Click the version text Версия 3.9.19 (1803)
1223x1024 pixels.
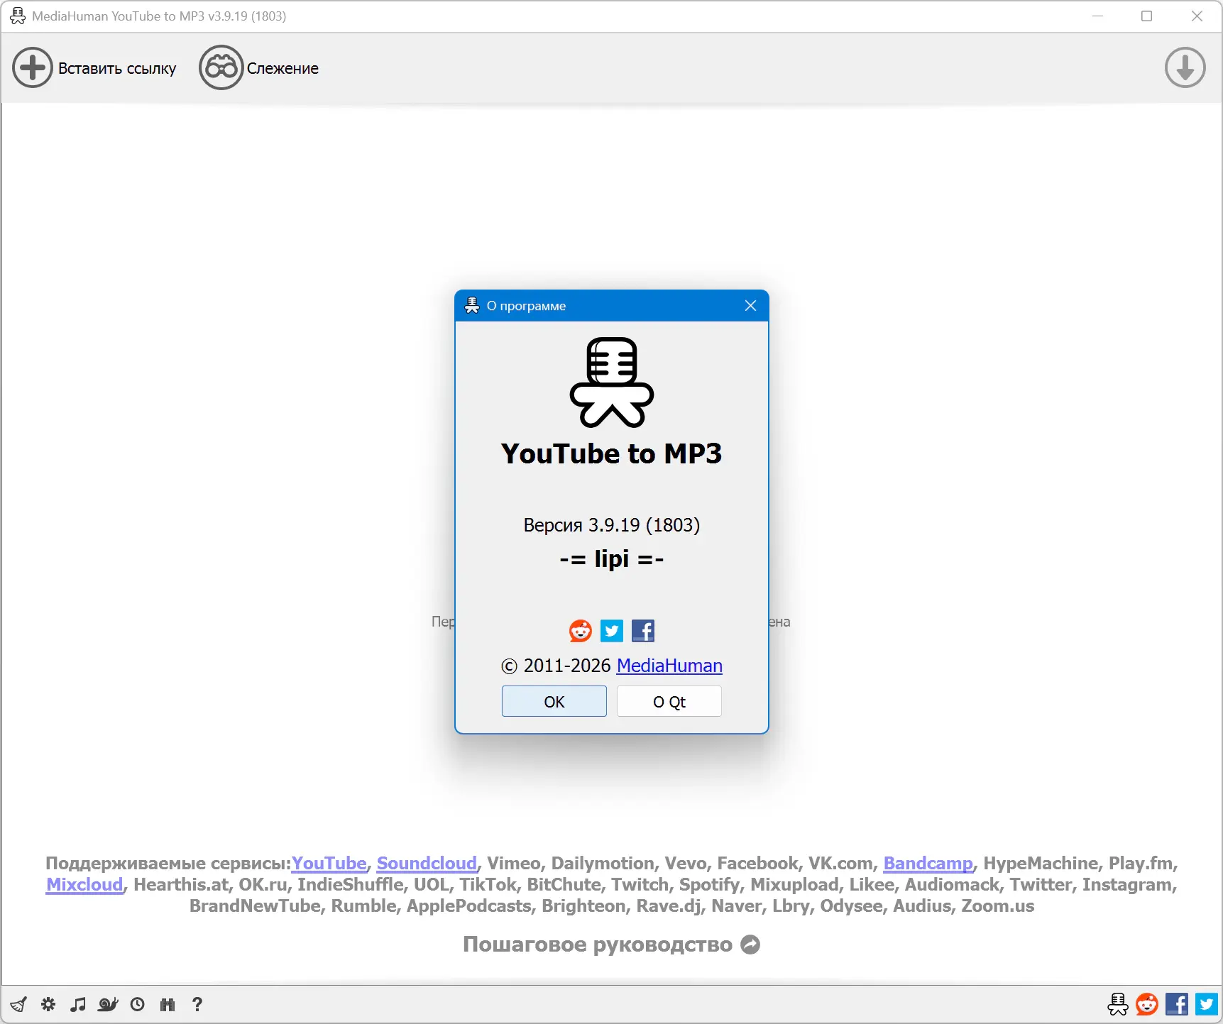click(x=612, y=525)
